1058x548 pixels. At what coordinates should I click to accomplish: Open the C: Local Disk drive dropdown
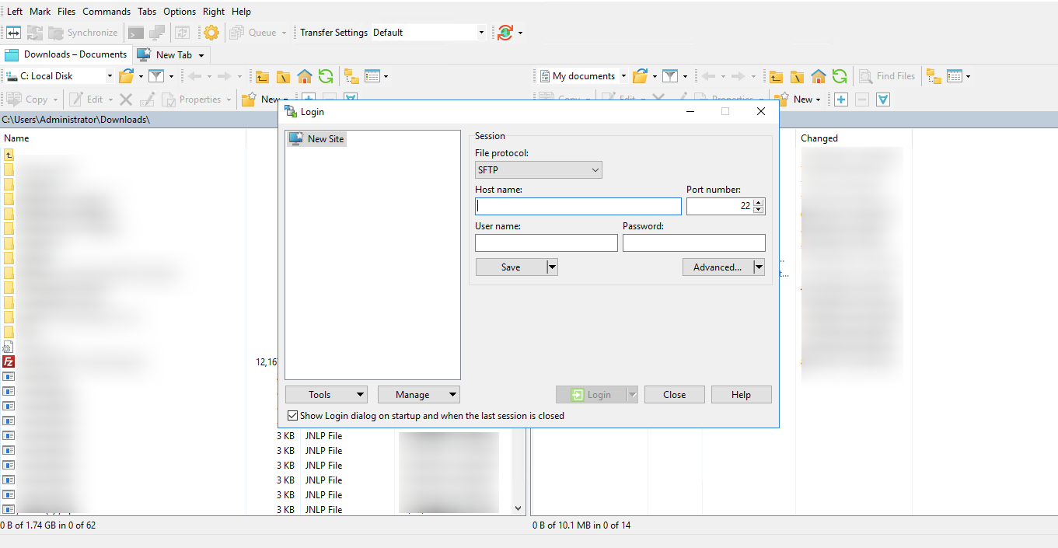(109, 76)
